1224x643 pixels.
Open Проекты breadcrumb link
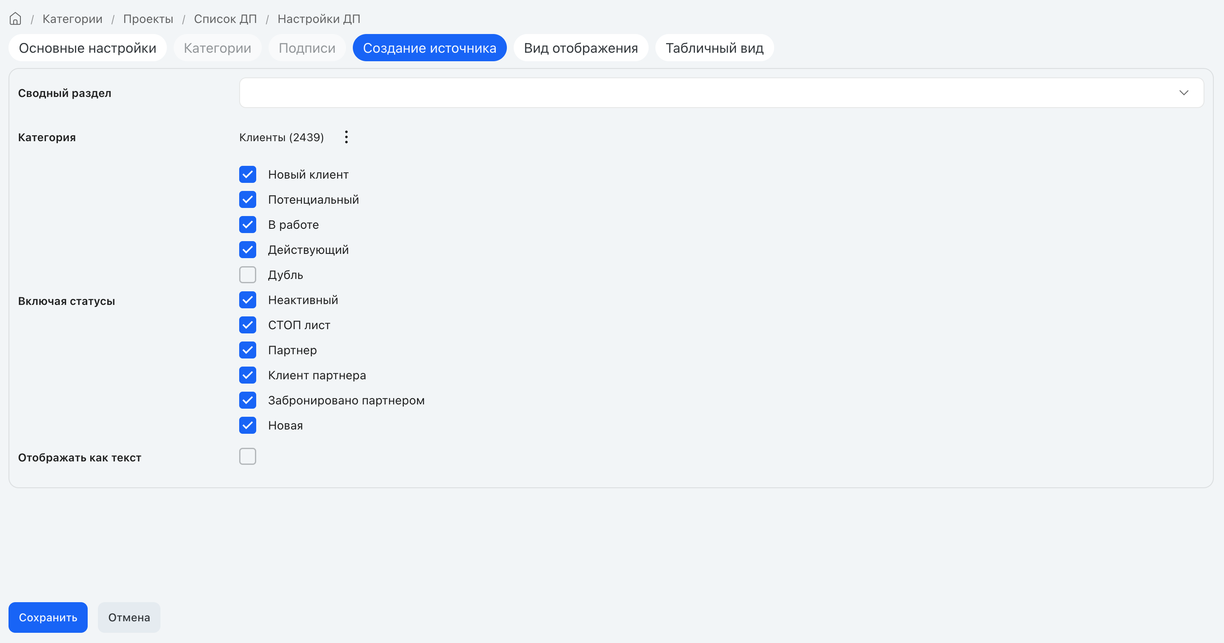pyautogui.click(x=148, y=19)
